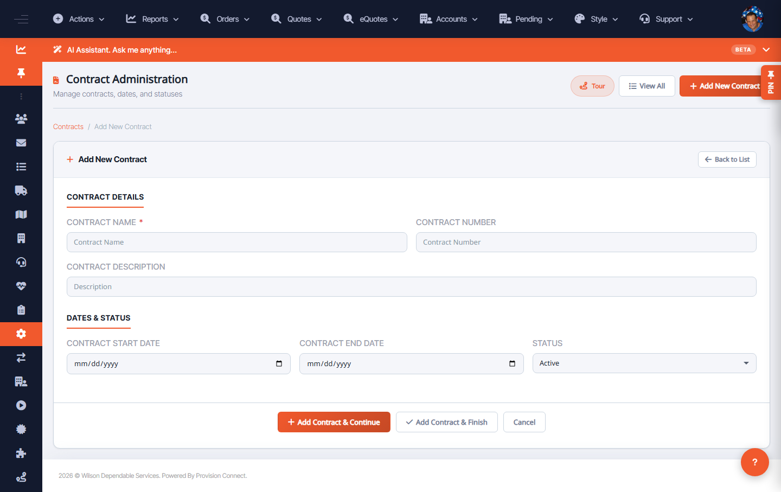Expand the eQuotes menu
Image resolution: width=781 pixels, height=492 pixels.
[371, 19]
